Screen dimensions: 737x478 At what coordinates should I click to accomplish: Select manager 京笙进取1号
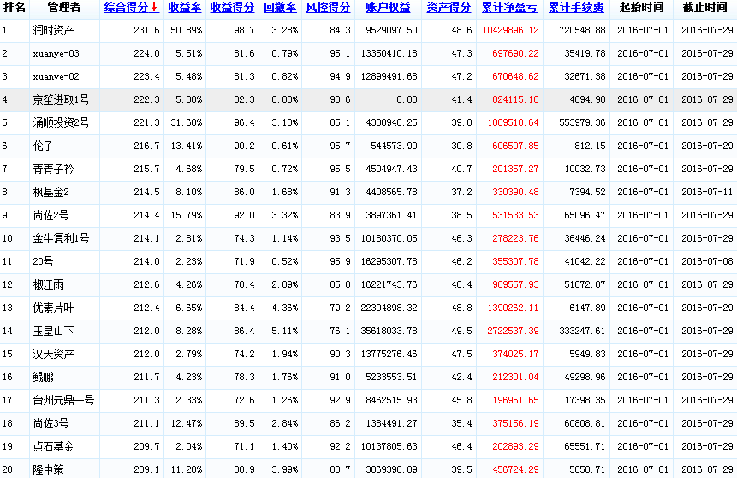61,99
